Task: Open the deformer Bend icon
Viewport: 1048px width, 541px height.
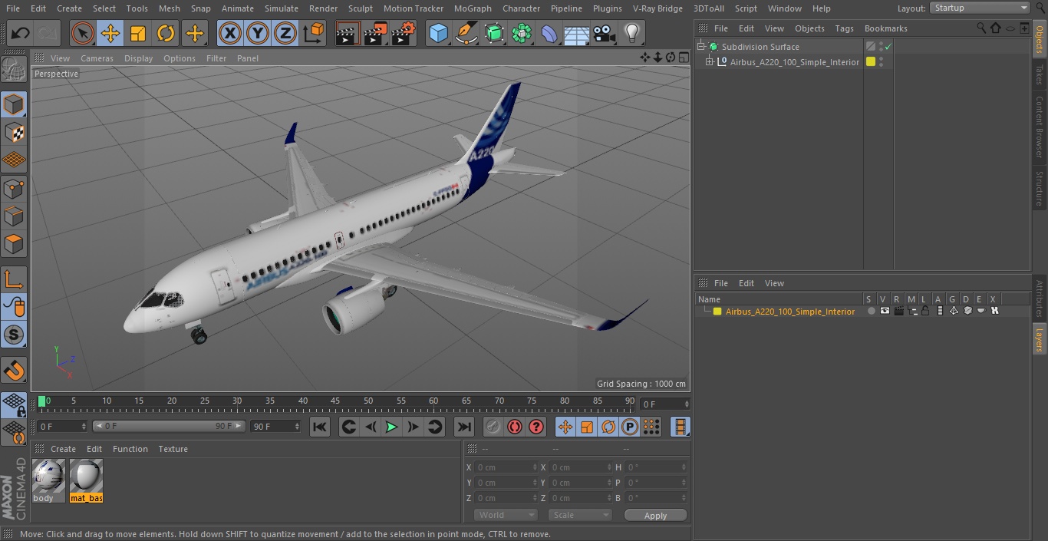Action: (549, 33)
